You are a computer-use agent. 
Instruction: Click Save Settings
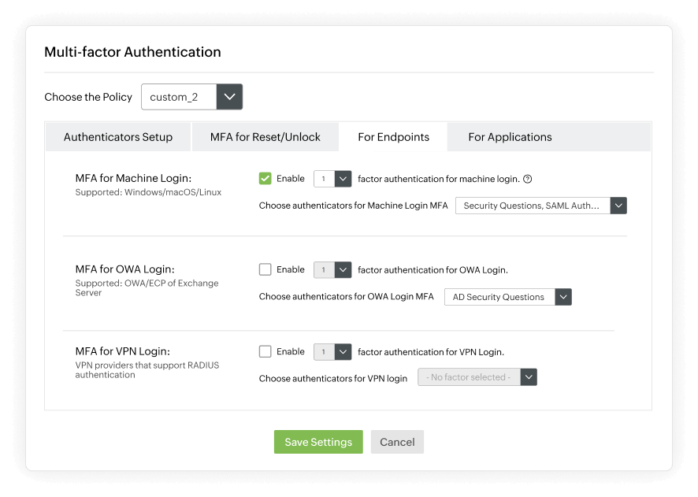click(317, 442)
